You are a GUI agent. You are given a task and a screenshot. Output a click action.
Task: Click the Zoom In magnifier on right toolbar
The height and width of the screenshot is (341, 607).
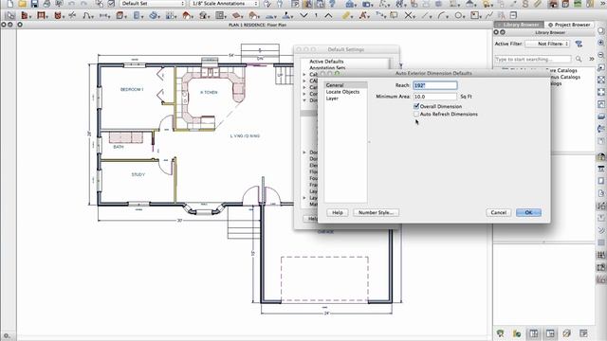(601, 43)
